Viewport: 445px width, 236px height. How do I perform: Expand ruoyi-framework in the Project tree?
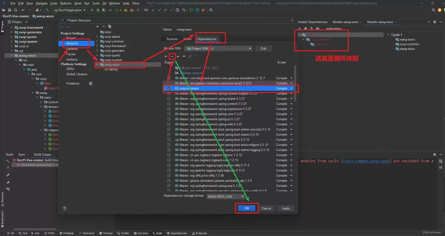pyautogui.click(x=11, y=27)
